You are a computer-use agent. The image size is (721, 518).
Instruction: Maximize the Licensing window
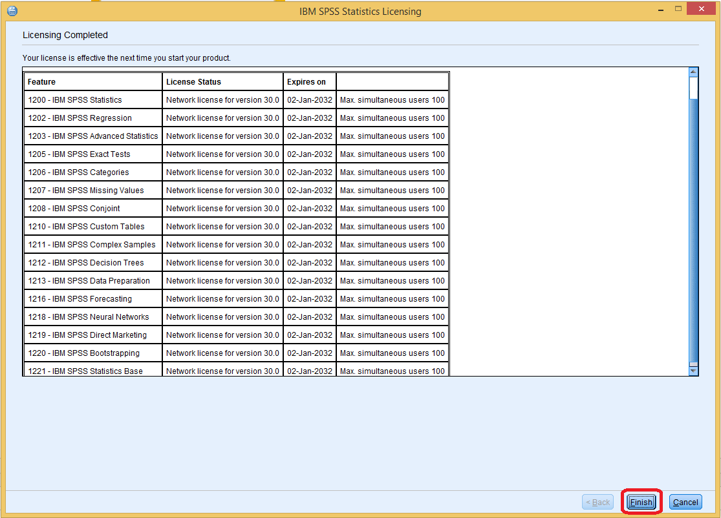(x=678, y=9)
